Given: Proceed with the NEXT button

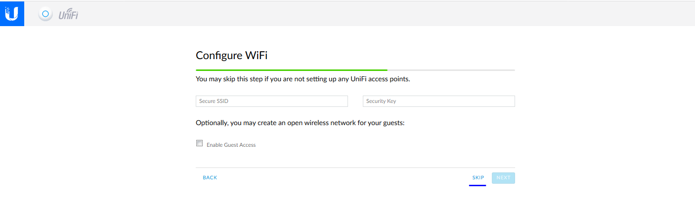Looking at the screenshot, I should [x=503, y=178].
